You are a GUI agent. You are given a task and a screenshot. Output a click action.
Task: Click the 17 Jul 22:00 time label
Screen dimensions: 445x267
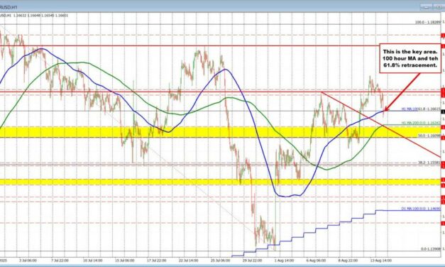click(156, 260)
